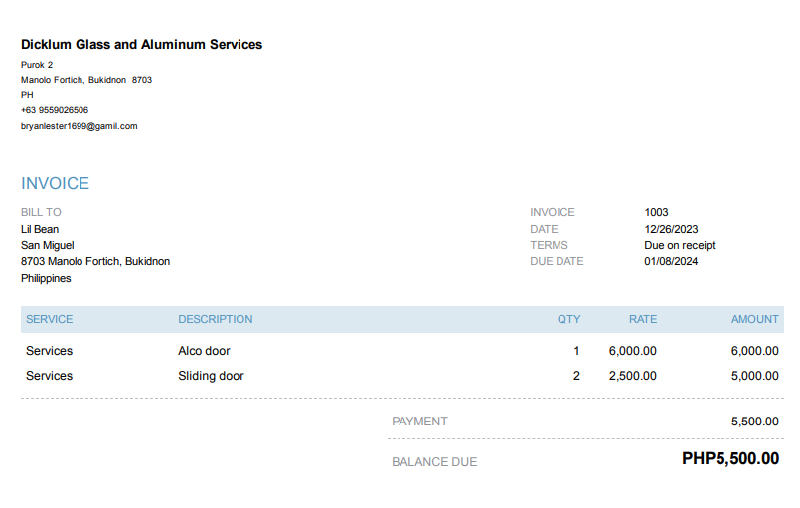Click the SERVICE column header
800x508 pixels.
point(50,319)
